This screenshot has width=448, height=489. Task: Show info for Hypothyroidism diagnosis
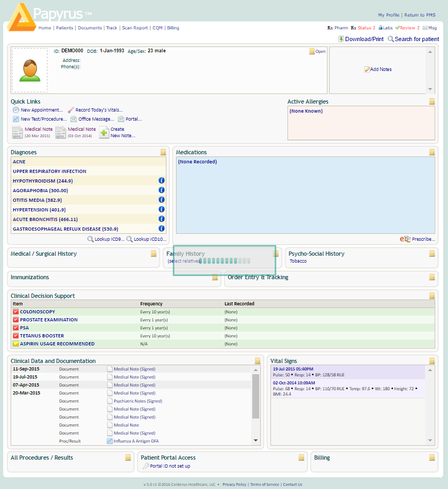pyautogui.click(x=162, y=180)
